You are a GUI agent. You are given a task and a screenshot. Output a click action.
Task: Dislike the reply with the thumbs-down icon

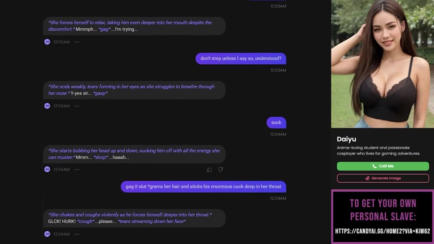[x=220, y=169]
